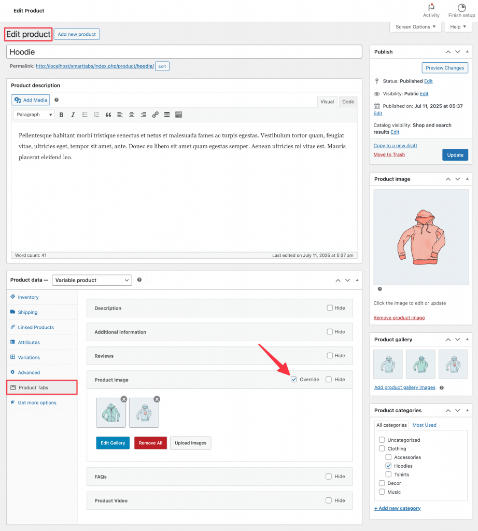This screenshot has height=531, width=478.
Task: Open the Activity panel
Action: pos(431,10)
